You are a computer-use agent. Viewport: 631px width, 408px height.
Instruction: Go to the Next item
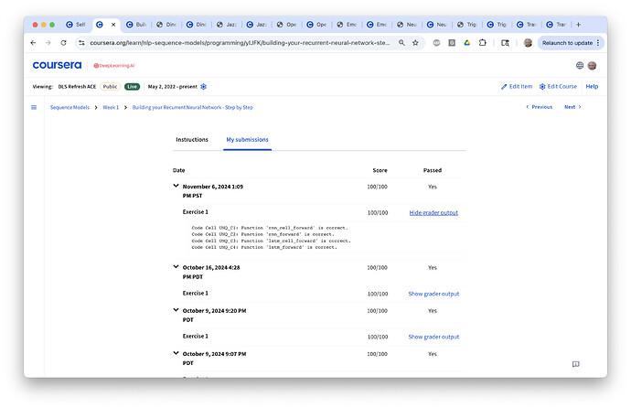[x=572, y=107]
